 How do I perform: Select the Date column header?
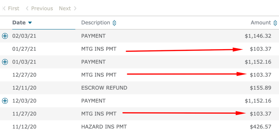(x=19, y=23)
